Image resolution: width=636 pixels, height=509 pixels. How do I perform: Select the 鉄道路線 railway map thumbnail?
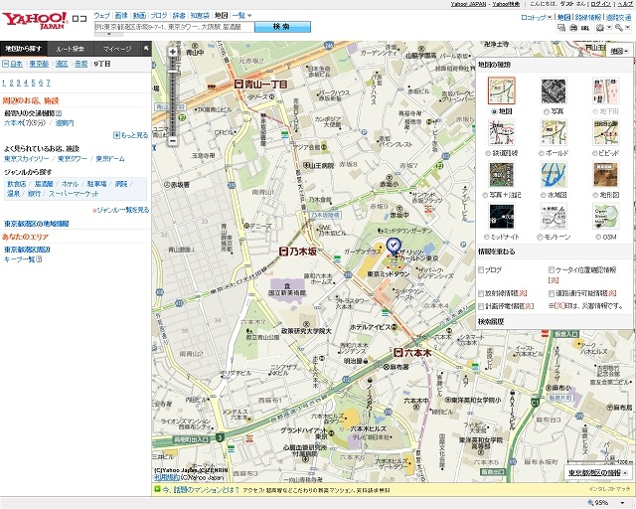tap(502, 132)
